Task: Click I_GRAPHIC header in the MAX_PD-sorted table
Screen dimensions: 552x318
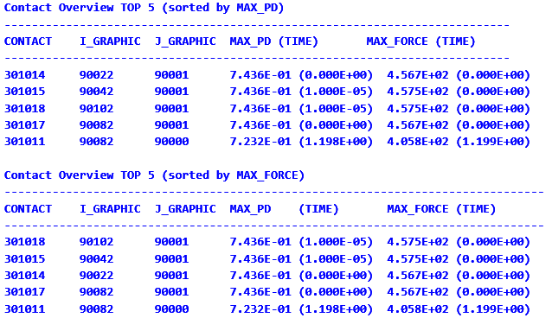Action: coord(110,41)
